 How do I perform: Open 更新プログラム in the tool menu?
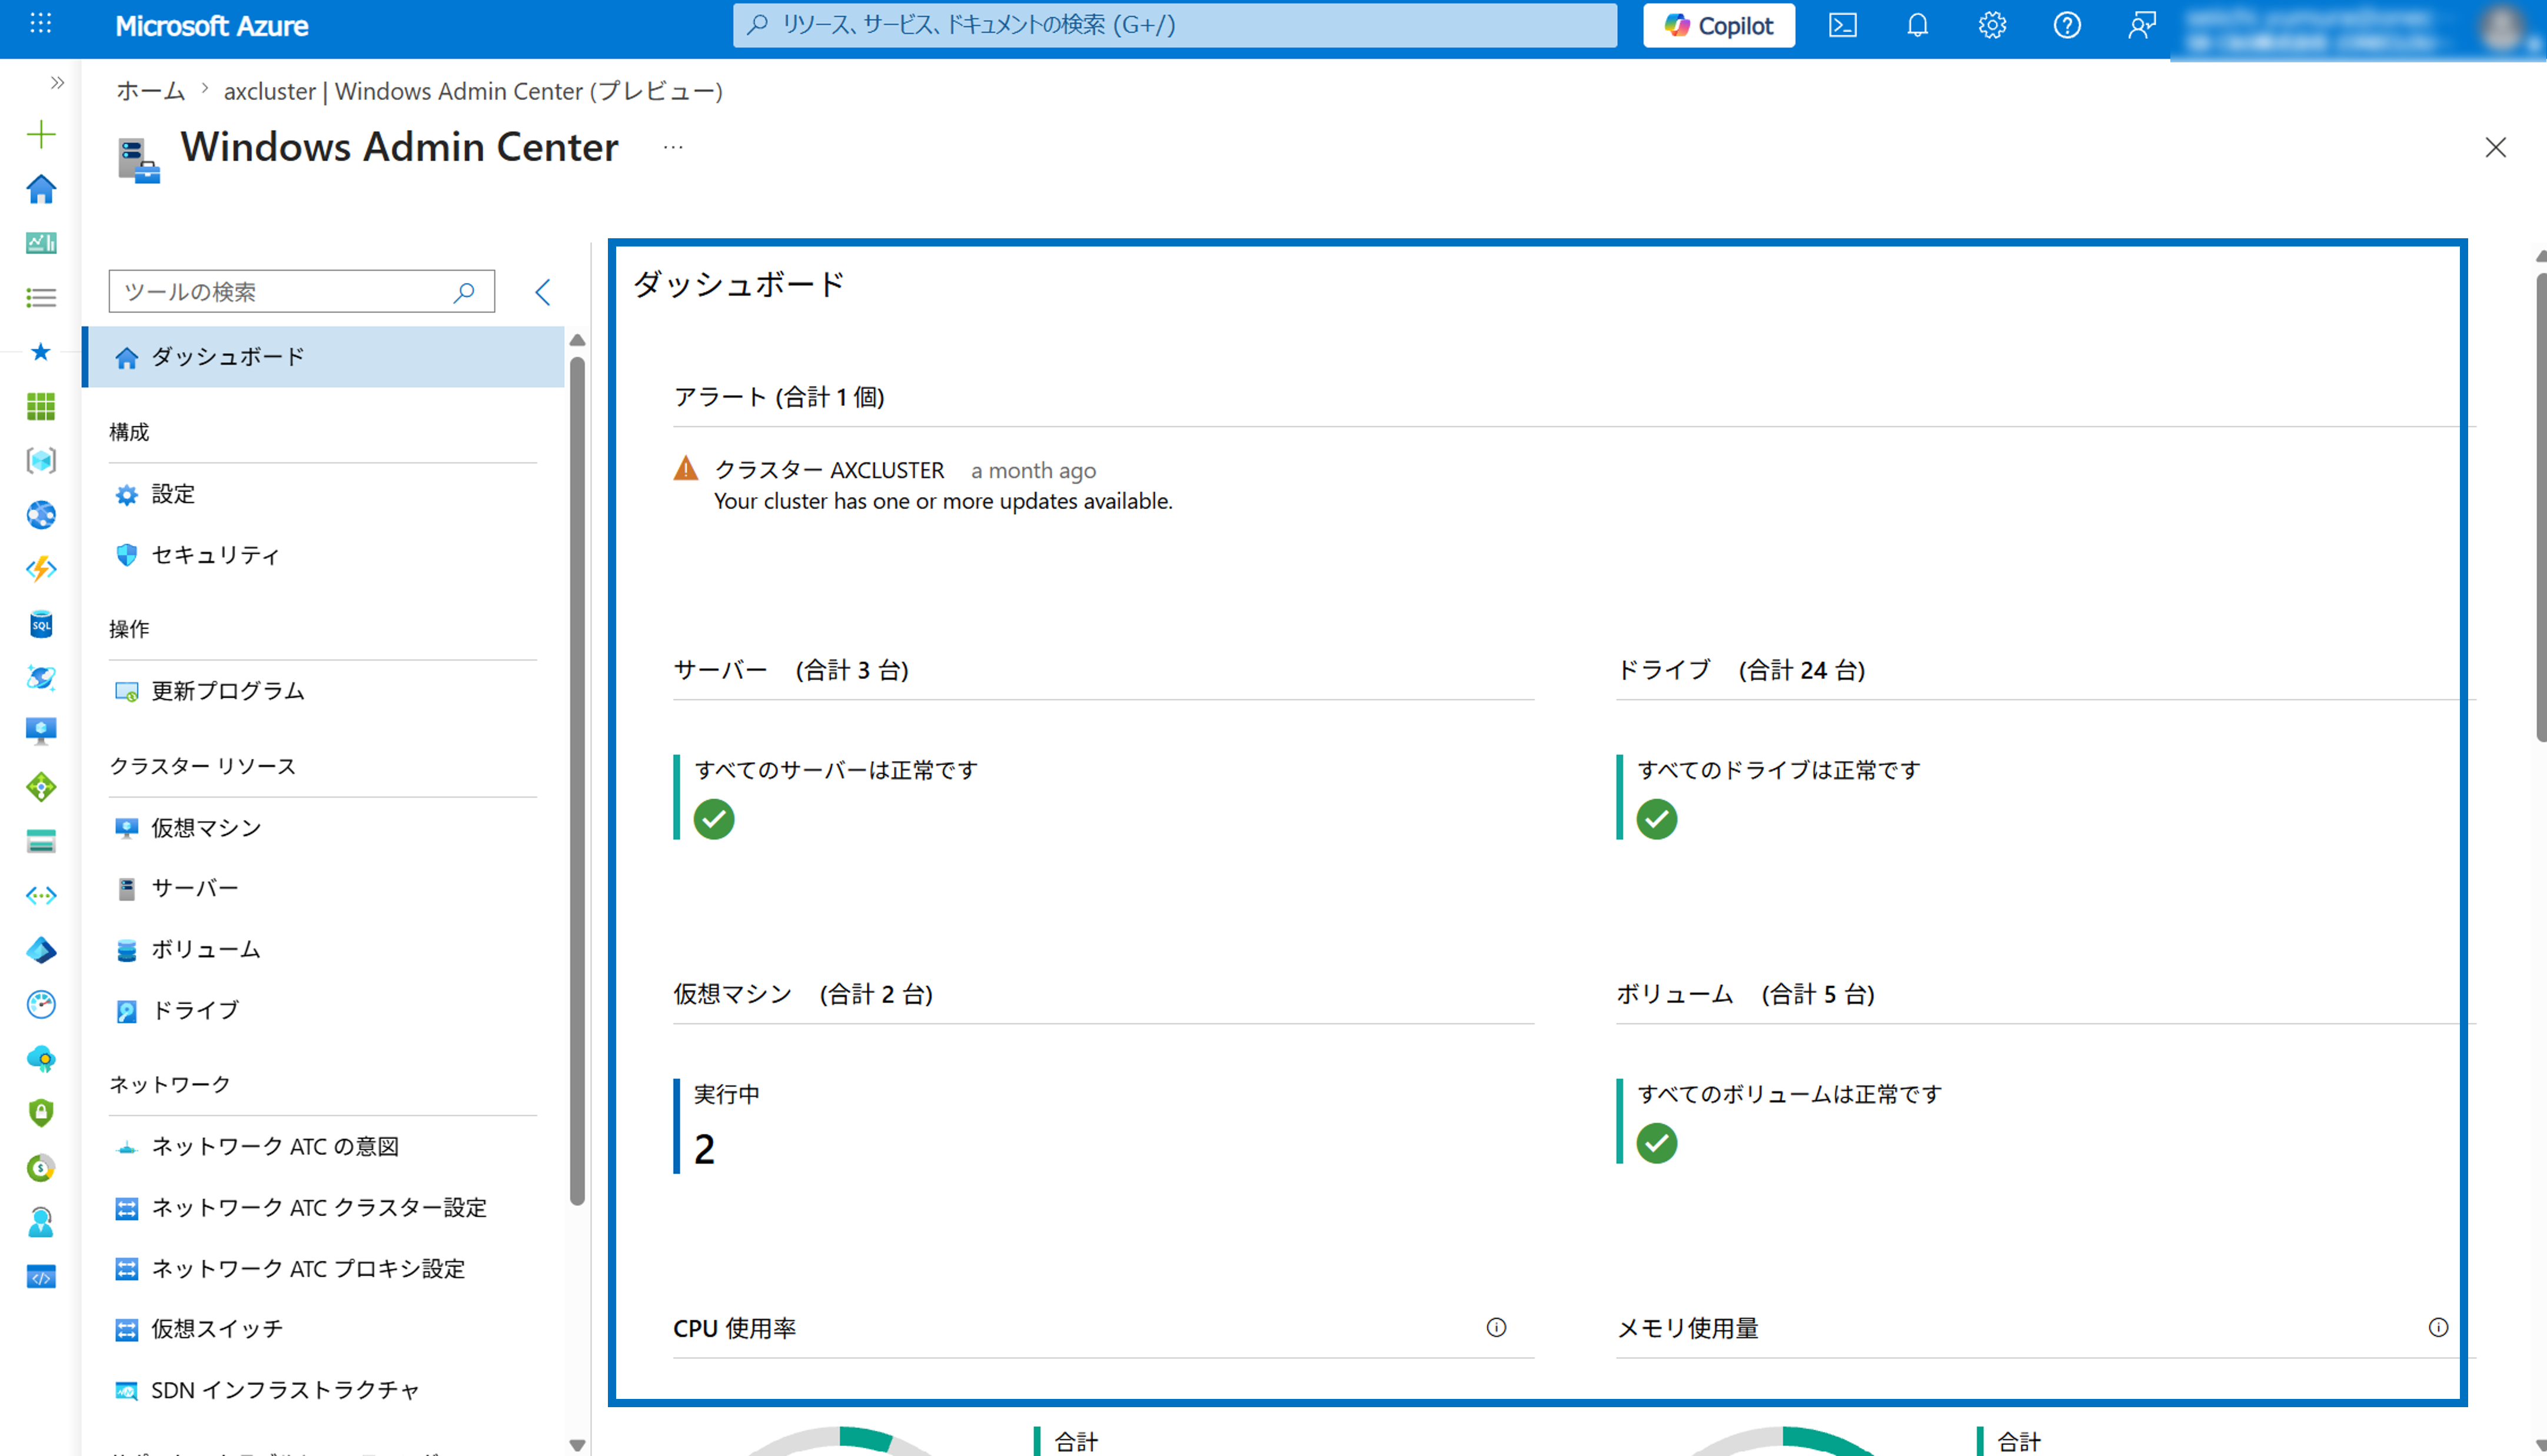click(323, 691)
